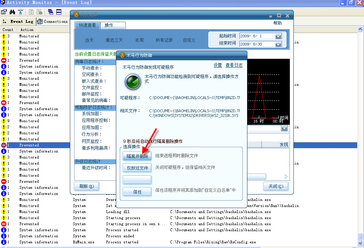Click the 隔离并删除 button
The width and height of the screenshot is (364, 248).
[x=137, y=156]
